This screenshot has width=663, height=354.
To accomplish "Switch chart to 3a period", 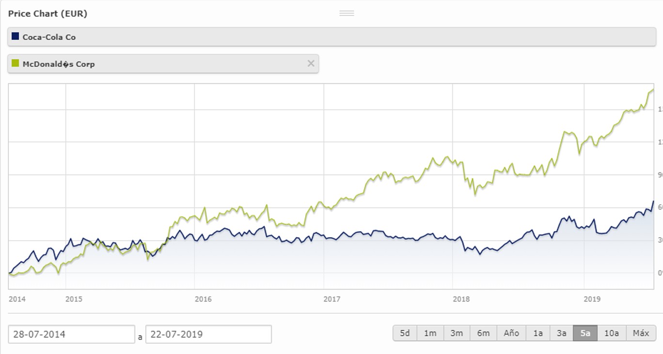I will coord(562,333).
